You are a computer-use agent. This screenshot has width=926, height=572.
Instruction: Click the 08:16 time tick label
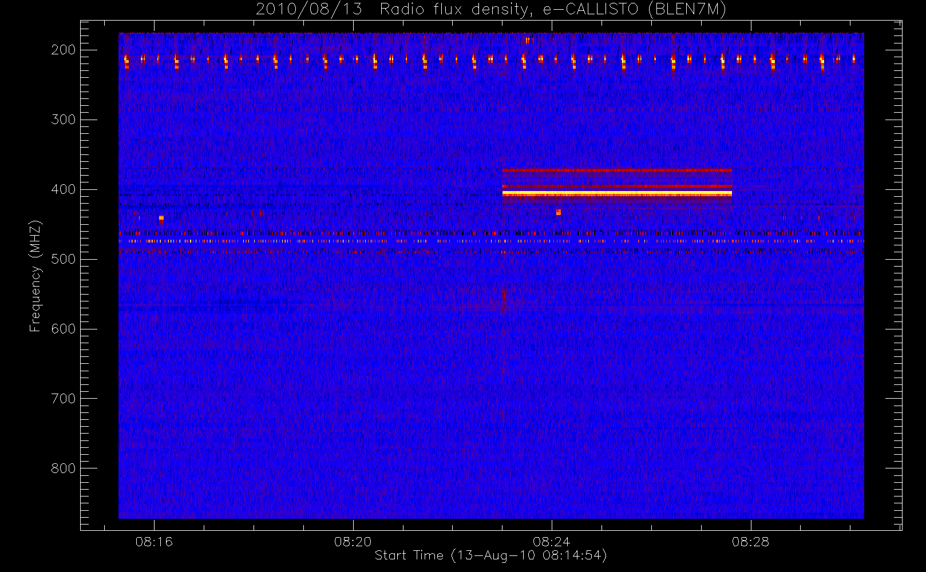tap(154, 542)
